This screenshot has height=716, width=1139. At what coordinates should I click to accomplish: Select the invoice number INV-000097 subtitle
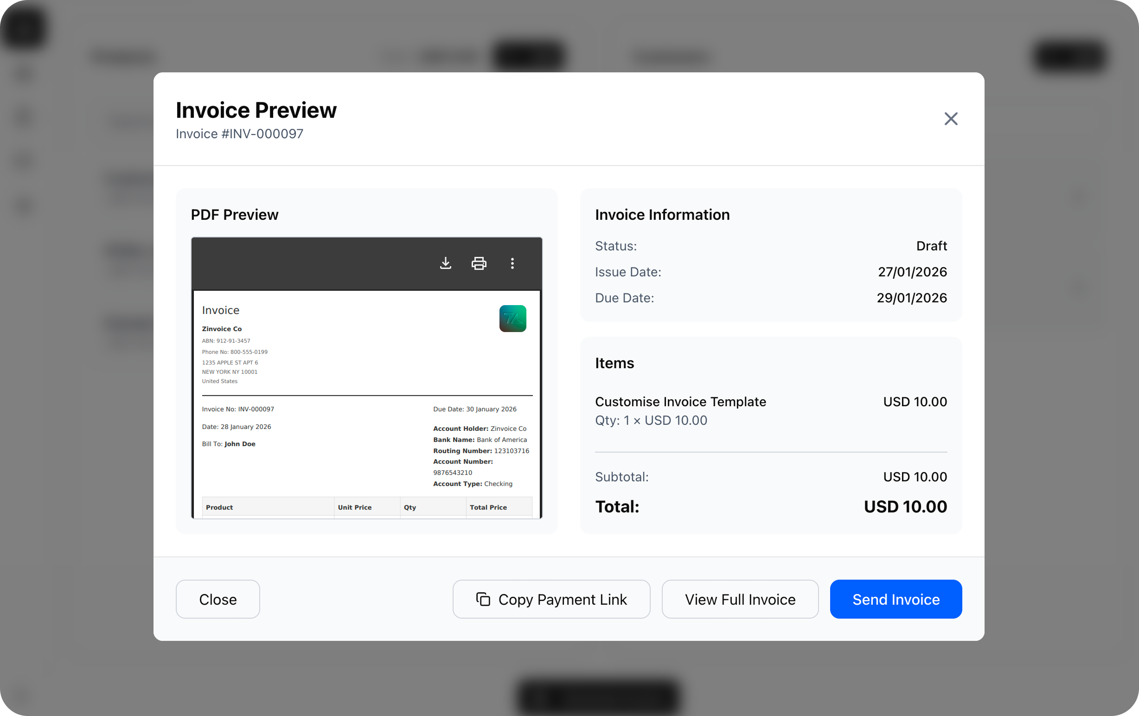coord(239,134)
